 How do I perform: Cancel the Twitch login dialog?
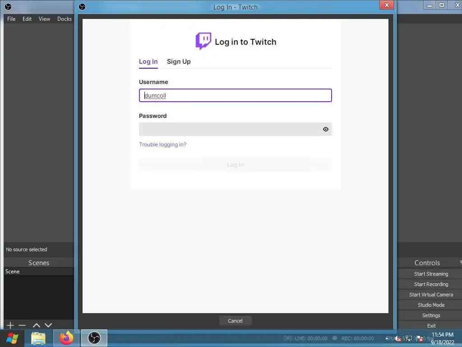click(x=235, y=321)
